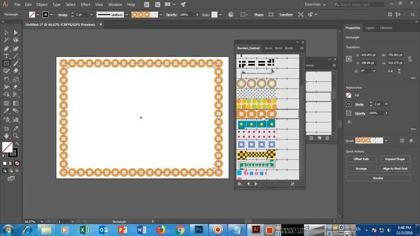420x236 pixels.
Task: Select the Line Segment tool
Action: coord(16,56)
